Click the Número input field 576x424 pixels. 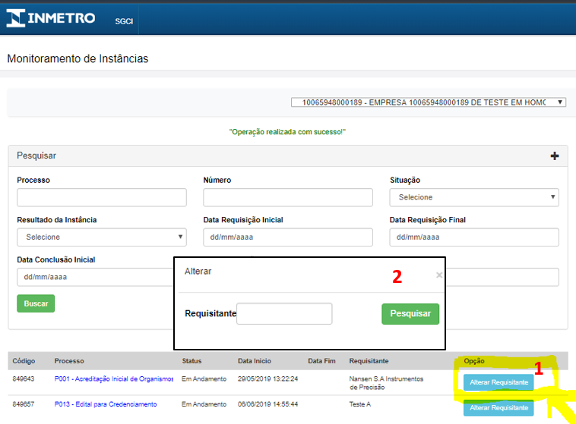click(x=288, y=197)
